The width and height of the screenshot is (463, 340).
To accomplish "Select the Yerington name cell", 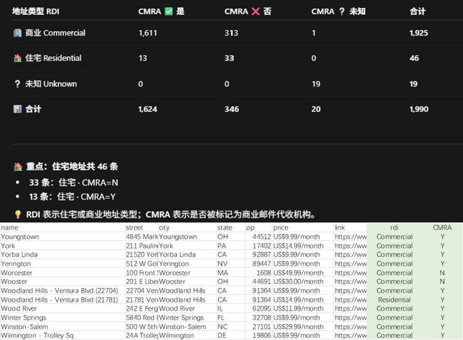I will click(63, 264).
